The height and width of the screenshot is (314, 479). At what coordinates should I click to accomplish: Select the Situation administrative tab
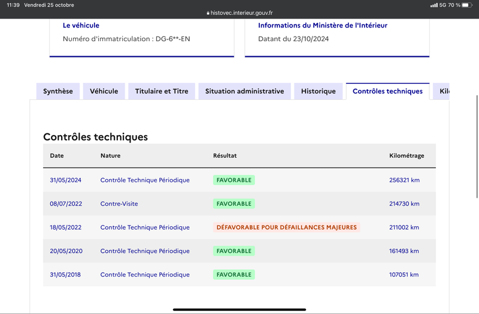pyautogui.click(x=245, y=92)
